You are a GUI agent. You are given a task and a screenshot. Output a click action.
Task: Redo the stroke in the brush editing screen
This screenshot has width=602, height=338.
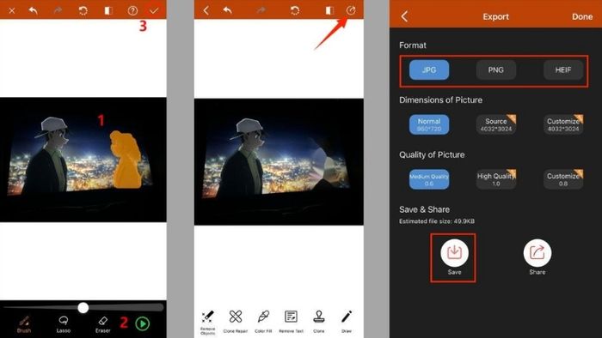coord(58,10)
